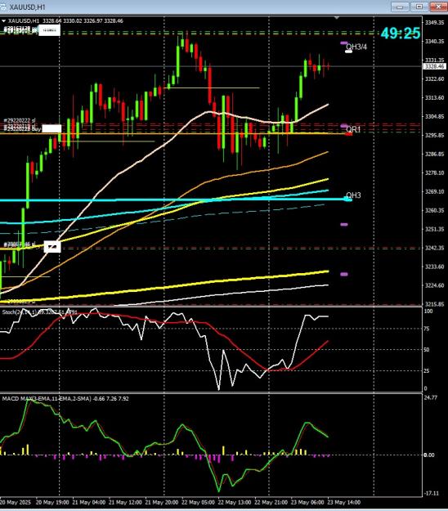Click the 23 May 14:00 time label

click(x=344, y=502)
